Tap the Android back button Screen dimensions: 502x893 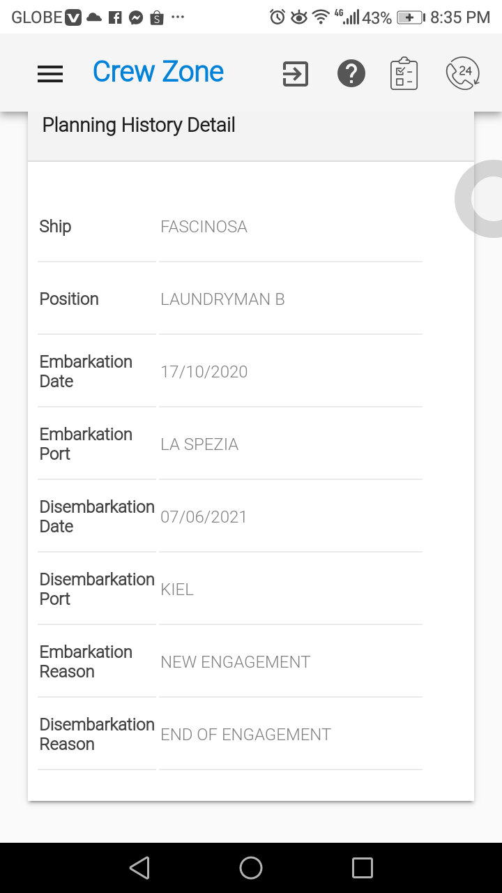tap(139, 868)
